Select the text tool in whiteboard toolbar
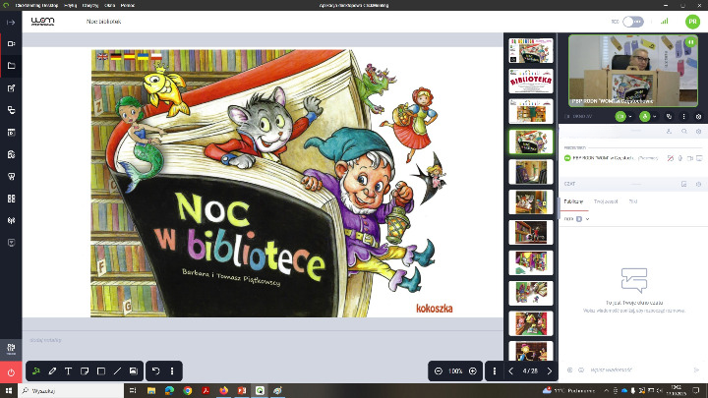 pos(68,371)
